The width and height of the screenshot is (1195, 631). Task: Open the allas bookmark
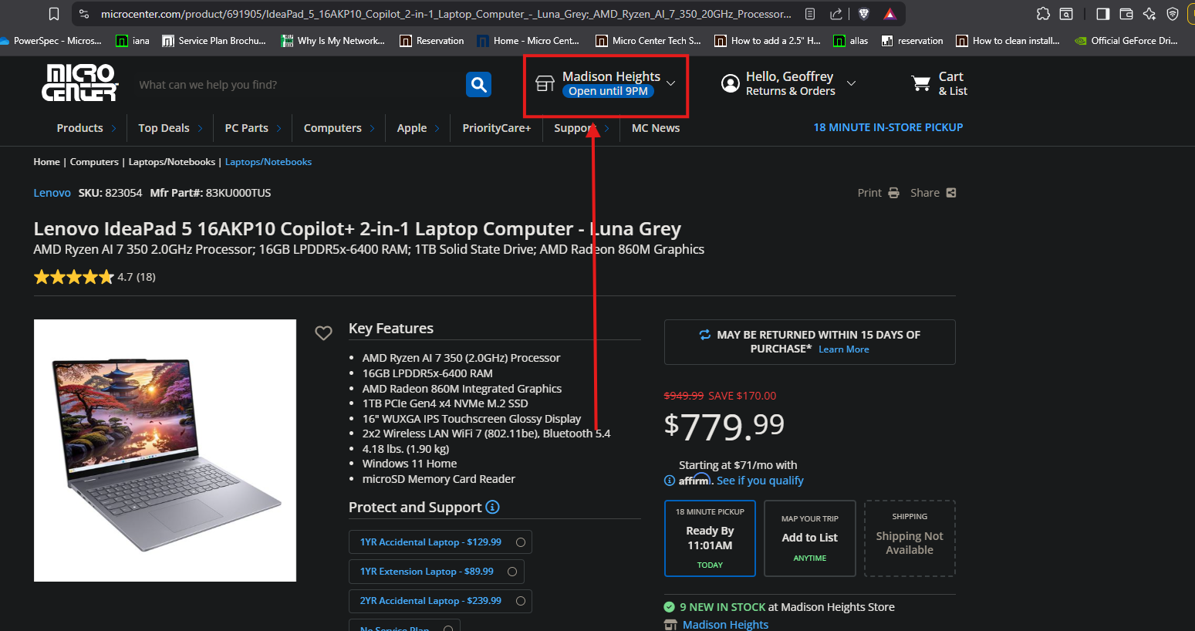[850, 41]
